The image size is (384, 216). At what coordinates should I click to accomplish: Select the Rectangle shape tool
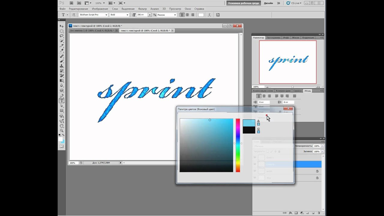pos(61,110)
